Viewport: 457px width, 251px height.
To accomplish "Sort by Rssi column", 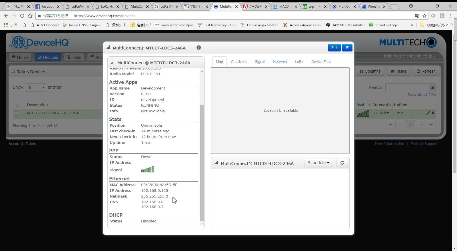I will (x=363, y=105).
